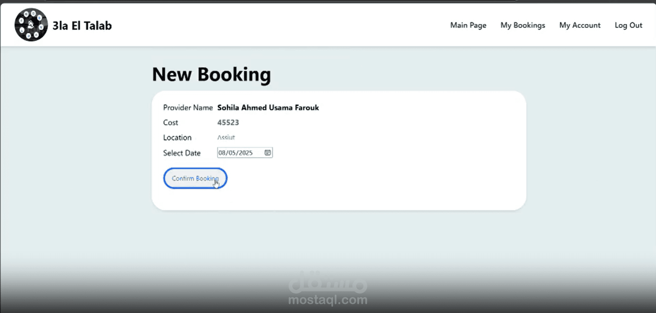Open the calendar picker icon in date field
The width and height of the screenshot is (656, 313).
(267, 153)
